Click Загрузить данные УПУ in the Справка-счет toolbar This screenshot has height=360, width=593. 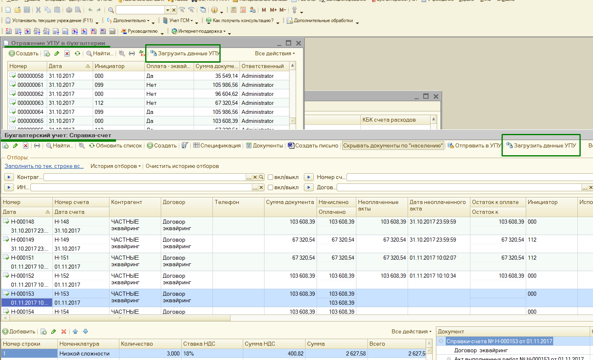click(x=541, y=145)
